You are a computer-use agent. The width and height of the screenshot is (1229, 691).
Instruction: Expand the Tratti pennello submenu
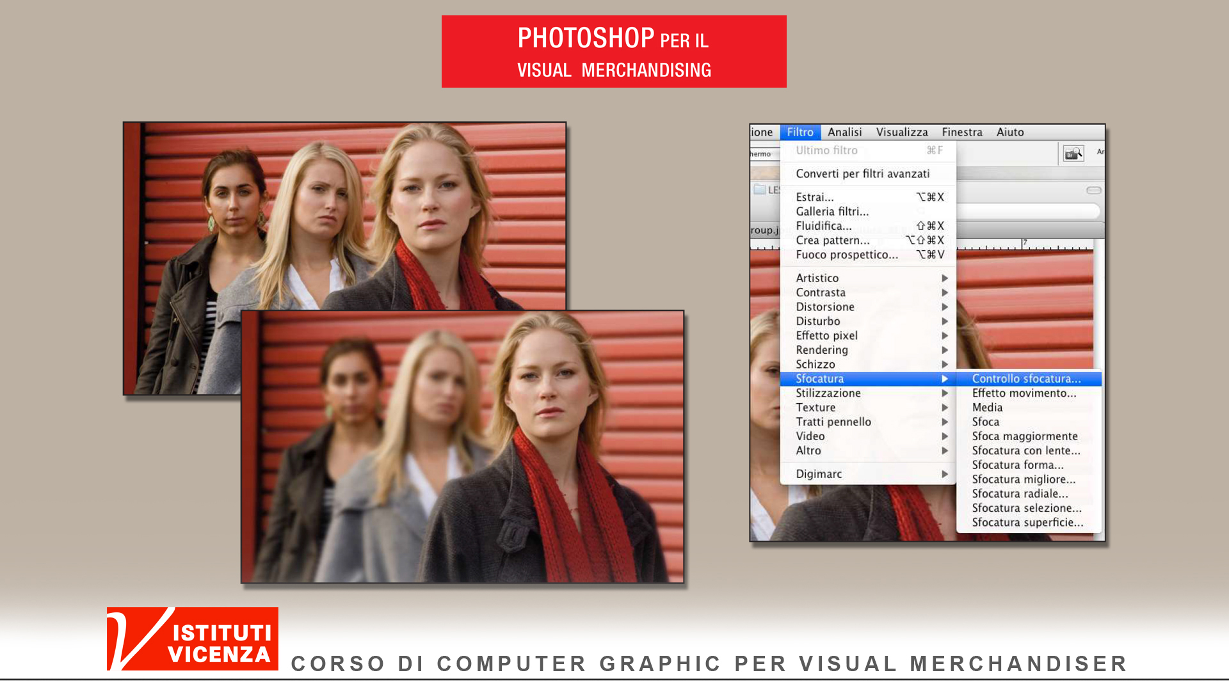point(868,422)
